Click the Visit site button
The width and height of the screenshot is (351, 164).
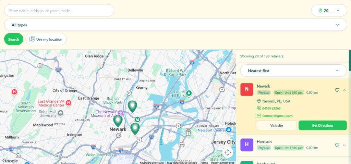pyautogui.click(x=277, y=126)
